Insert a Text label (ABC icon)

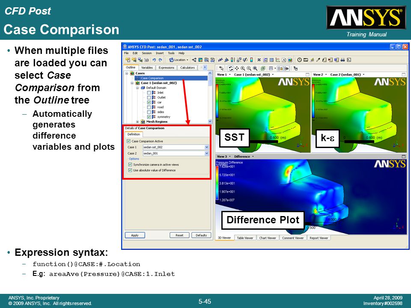tap(220, 60)
